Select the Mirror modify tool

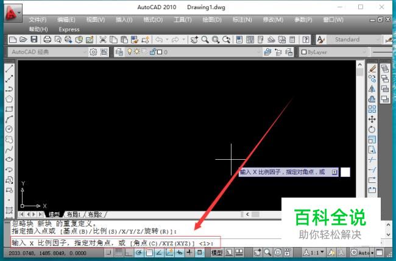tap(372, 89)
